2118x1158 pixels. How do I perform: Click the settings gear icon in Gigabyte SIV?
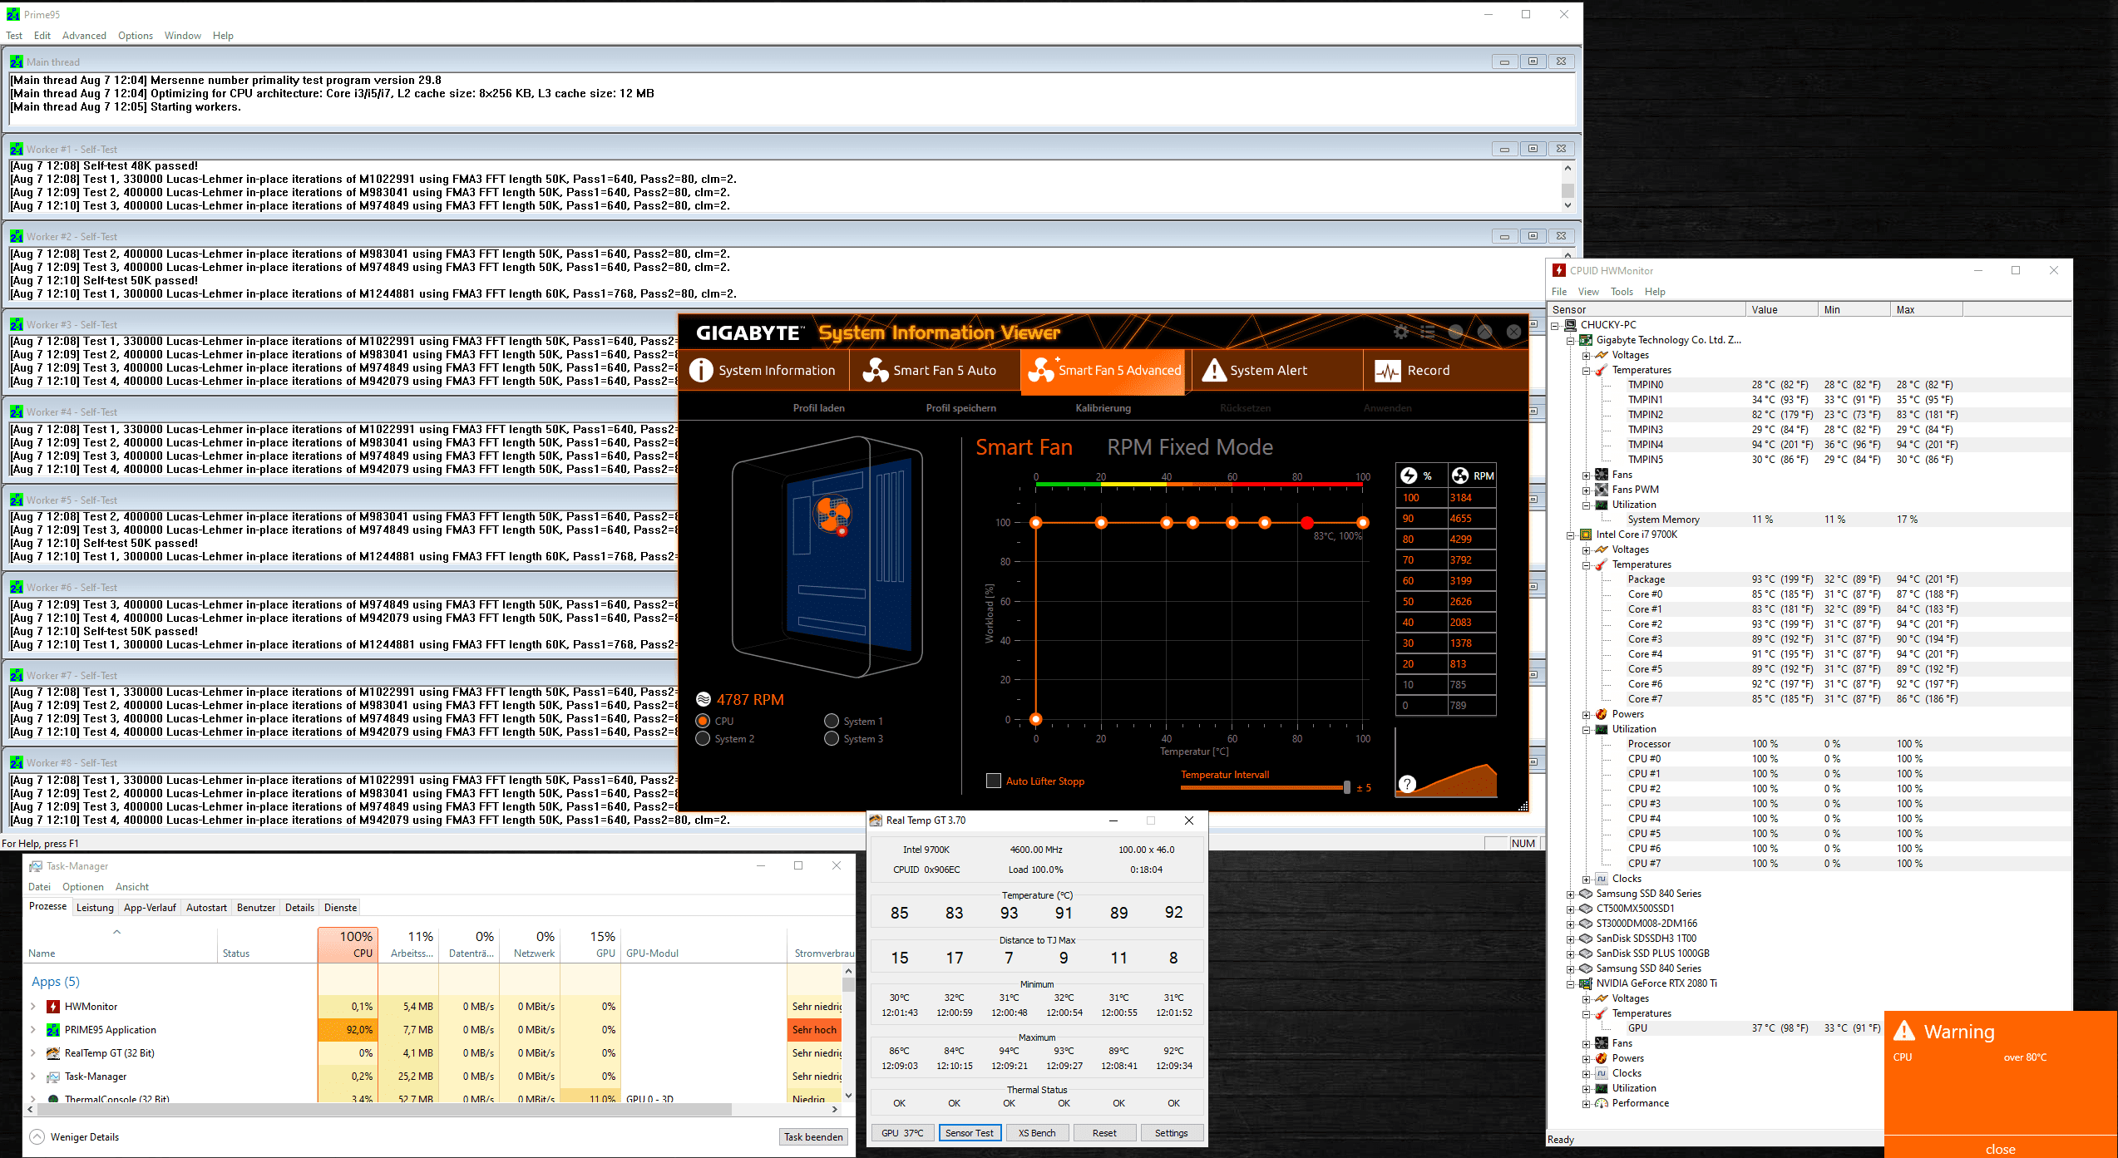pos(1400,333)
